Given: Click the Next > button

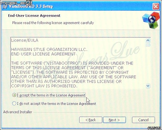Looking at the screenshot, I should coord(114,120).
